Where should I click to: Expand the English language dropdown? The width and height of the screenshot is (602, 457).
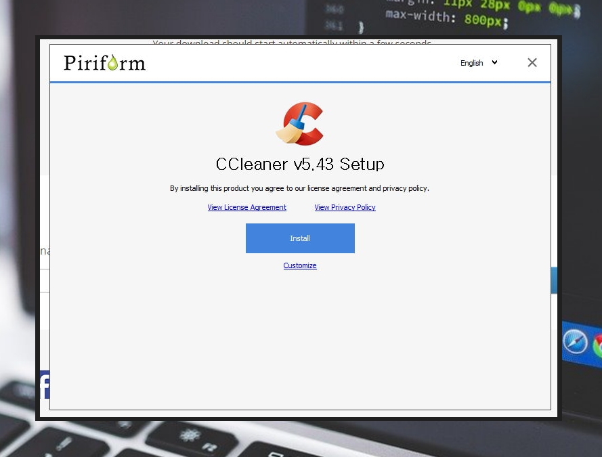click(479, 63)
